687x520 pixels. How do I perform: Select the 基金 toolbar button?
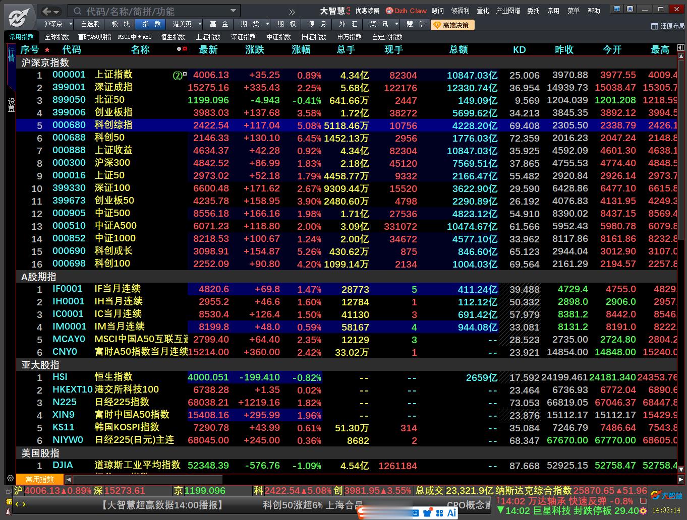coord(219,24)
